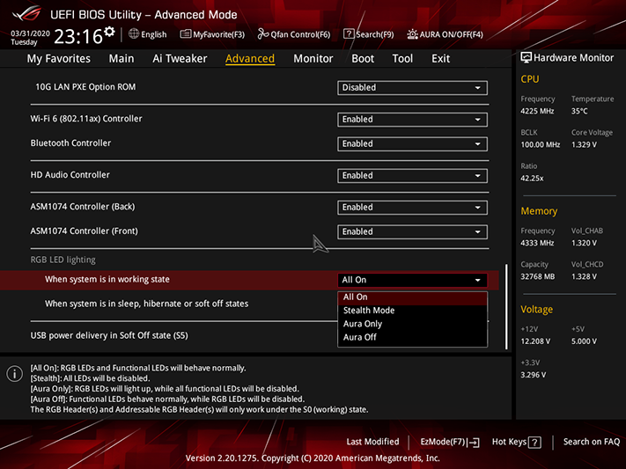Image resolution: width=626 pixels, height=469 pixels.
Task: Switch to the Boot tab
Action: pos(363,59)
